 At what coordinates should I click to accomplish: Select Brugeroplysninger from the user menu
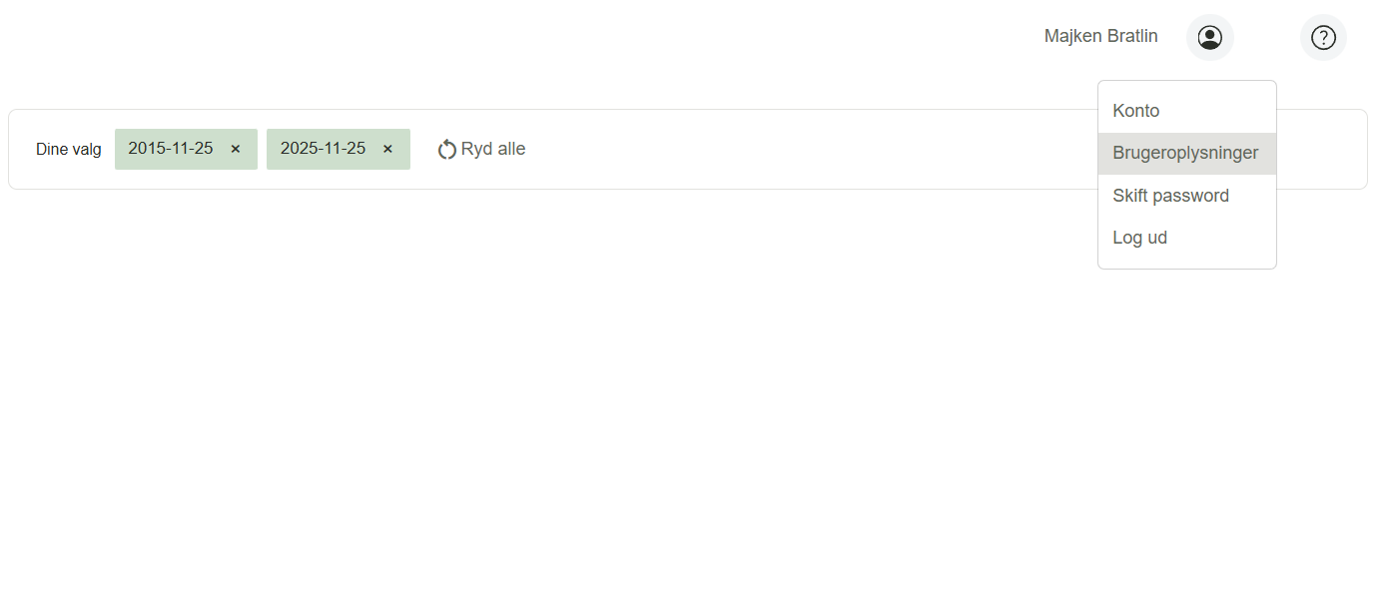click(1185, 153)
